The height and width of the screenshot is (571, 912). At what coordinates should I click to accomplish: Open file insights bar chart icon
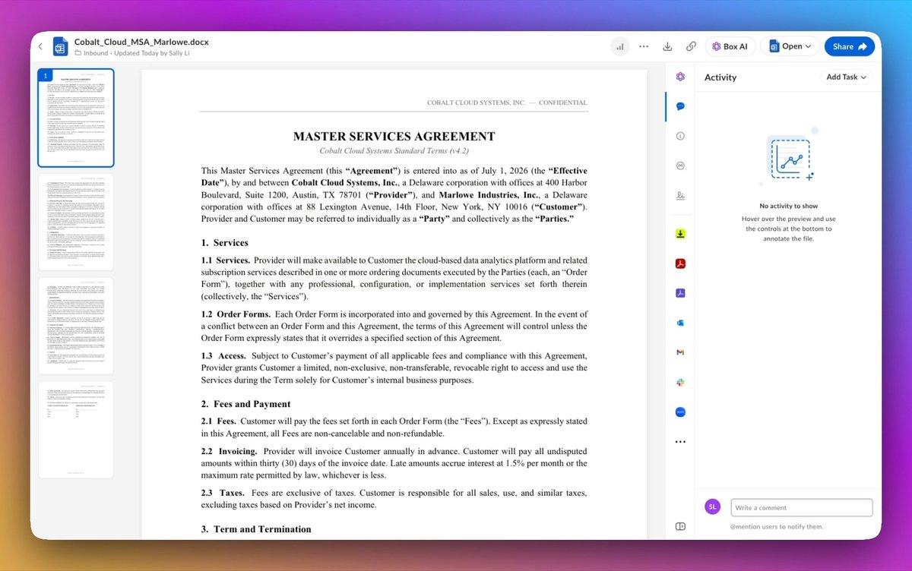click(x=620, y=46)
